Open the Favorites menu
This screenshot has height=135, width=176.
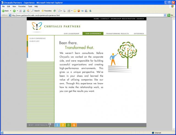pos(22,6)
